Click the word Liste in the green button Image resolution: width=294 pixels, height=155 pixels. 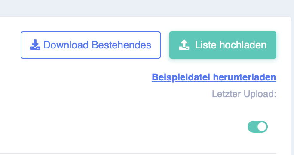coord(206,45)
